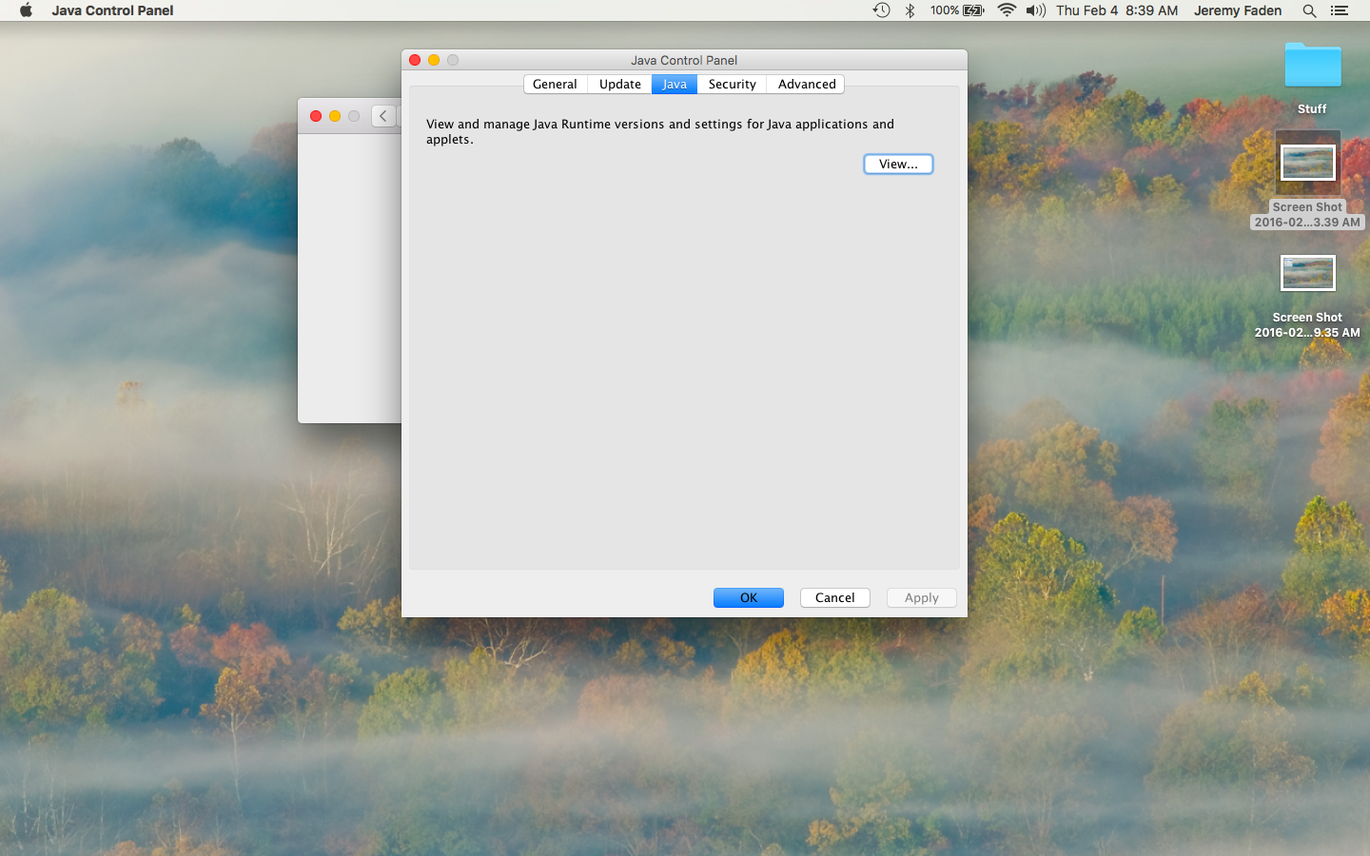Click the volume icon in menu bar
The width and height of the screenshot is (1370, 856).
click(x=1036, y=10)
